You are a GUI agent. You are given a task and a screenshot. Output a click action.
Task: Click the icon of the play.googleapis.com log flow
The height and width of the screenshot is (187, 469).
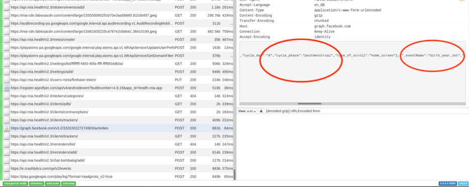(7, 176)
